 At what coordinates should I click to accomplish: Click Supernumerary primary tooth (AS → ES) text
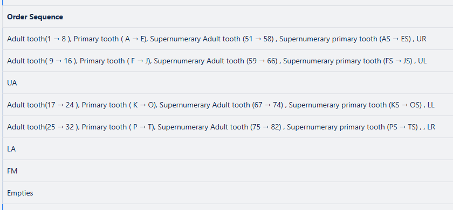345,39
